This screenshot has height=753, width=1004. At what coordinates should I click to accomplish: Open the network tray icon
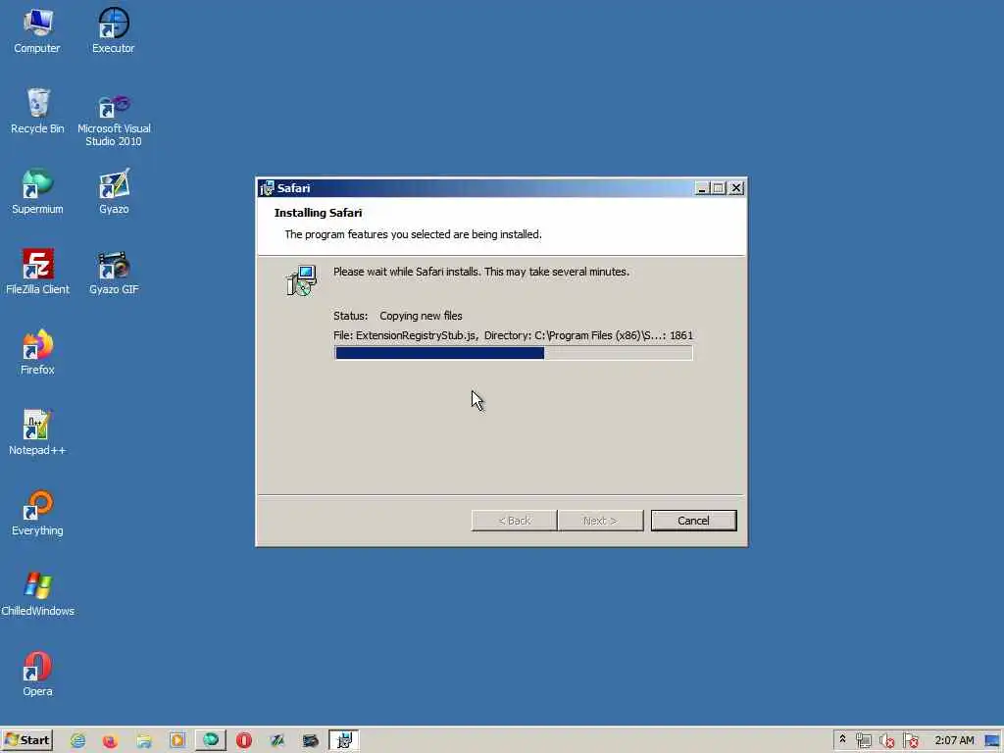click(863, 741)
